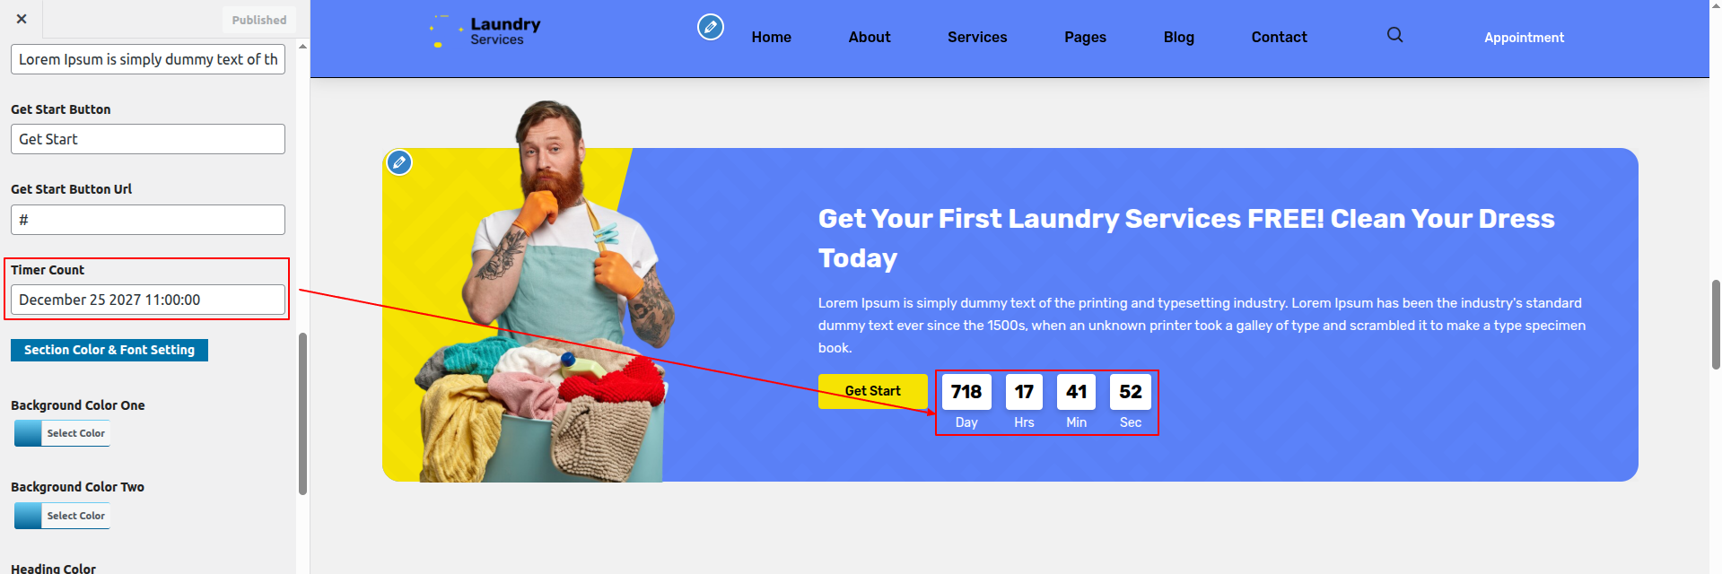Click the header edit pencil shortcut
Viewport: 1722px width, 574px height.
(x=711, y=27)
